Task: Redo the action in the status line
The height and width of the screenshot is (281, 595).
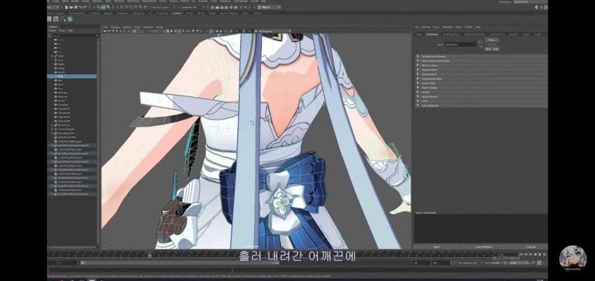Action: tap(85, 7)
